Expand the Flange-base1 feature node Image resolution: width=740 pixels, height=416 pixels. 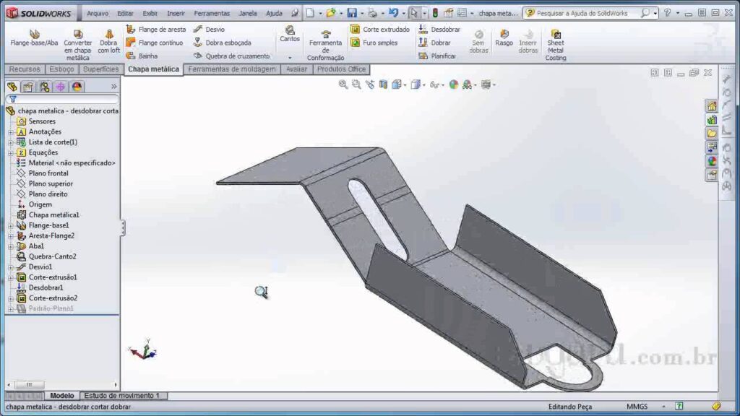pos(11,225)
